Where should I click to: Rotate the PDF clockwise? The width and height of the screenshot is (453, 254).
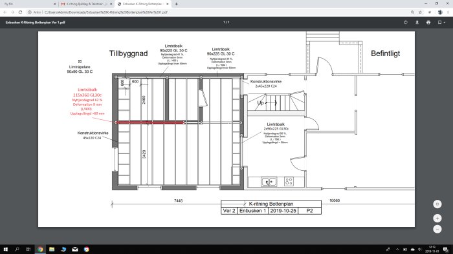click(406, 23)
